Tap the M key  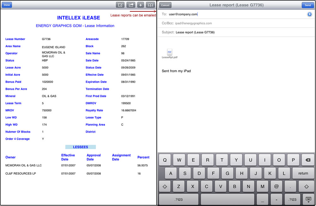pos(262,186)
